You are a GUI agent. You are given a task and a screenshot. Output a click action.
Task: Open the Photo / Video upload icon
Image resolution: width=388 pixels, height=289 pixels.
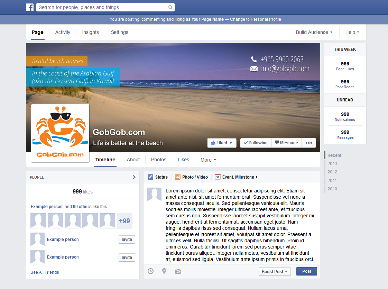click(177, 177)
